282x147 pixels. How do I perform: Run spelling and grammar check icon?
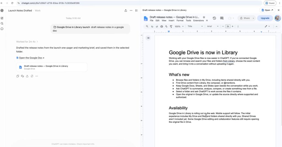(166, 26)
